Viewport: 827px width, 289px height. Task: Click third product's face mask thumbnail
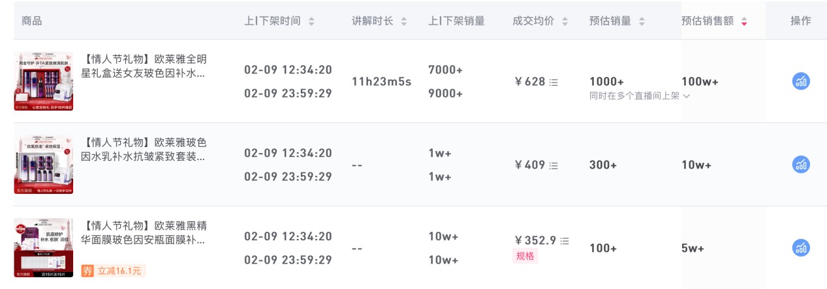43,248
